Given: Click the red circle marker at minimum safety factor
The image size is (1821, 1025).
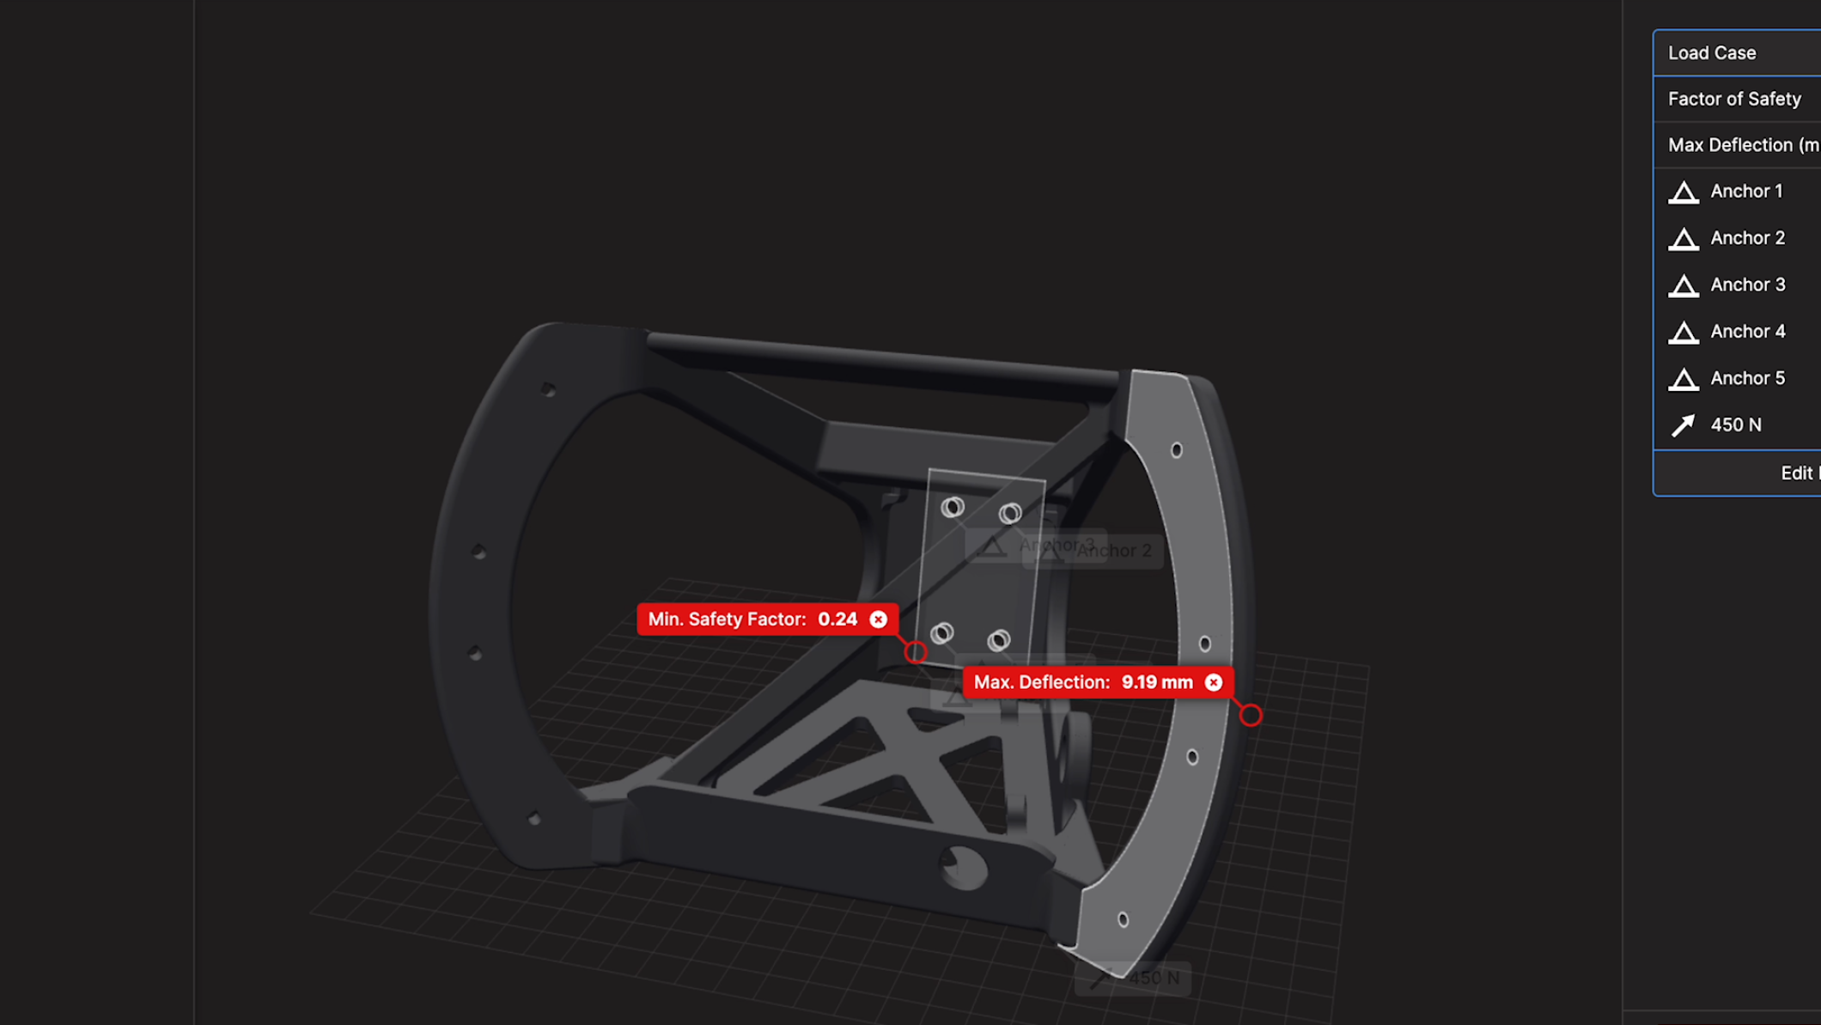Looking at the screenshot, I should tap(916, 652).
